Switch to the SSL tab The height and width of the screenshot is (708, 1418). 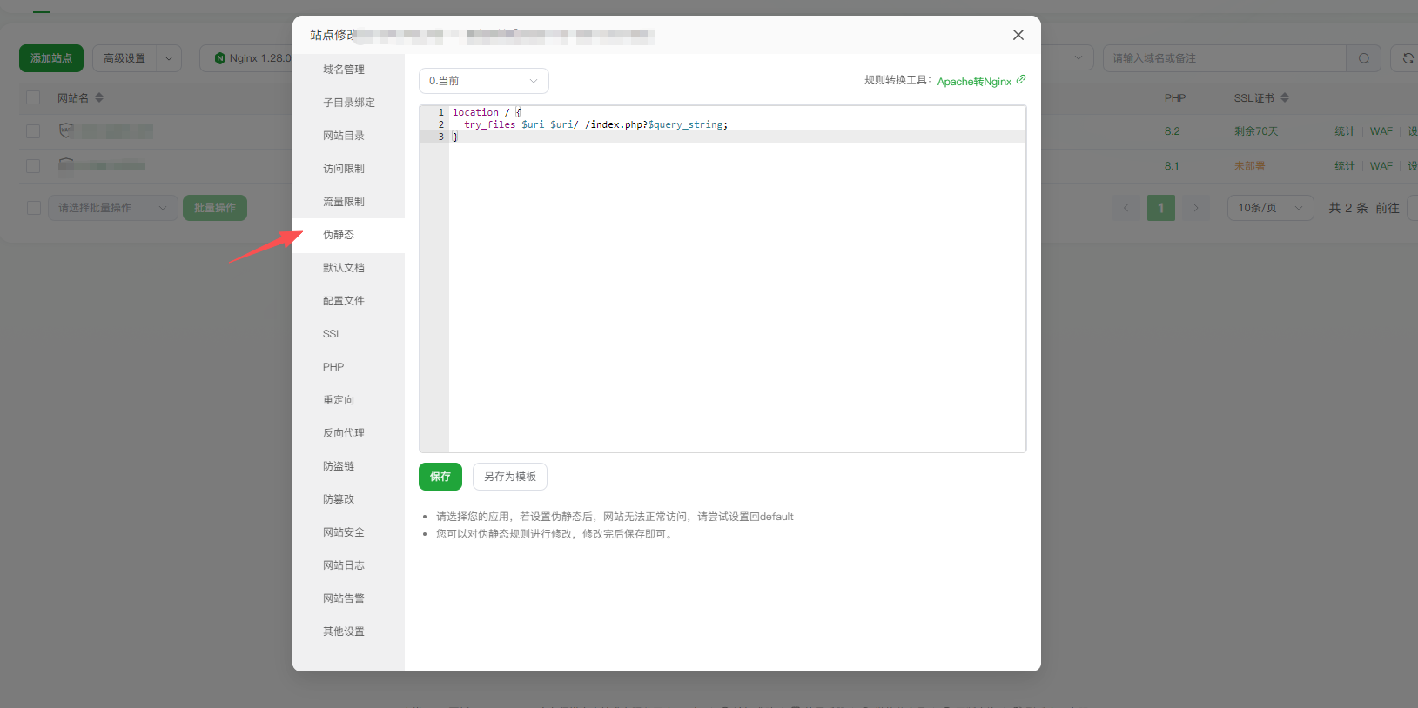[x=333, y=334]
